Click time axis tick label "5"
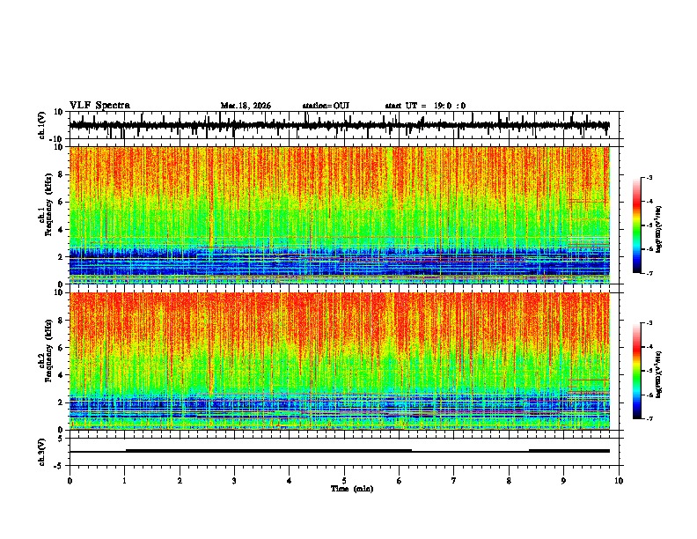 [x=344, y=481]
